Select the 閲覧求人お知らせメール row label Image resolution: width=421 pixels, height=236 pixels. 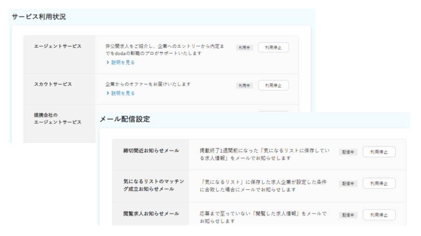pos(151,214)
